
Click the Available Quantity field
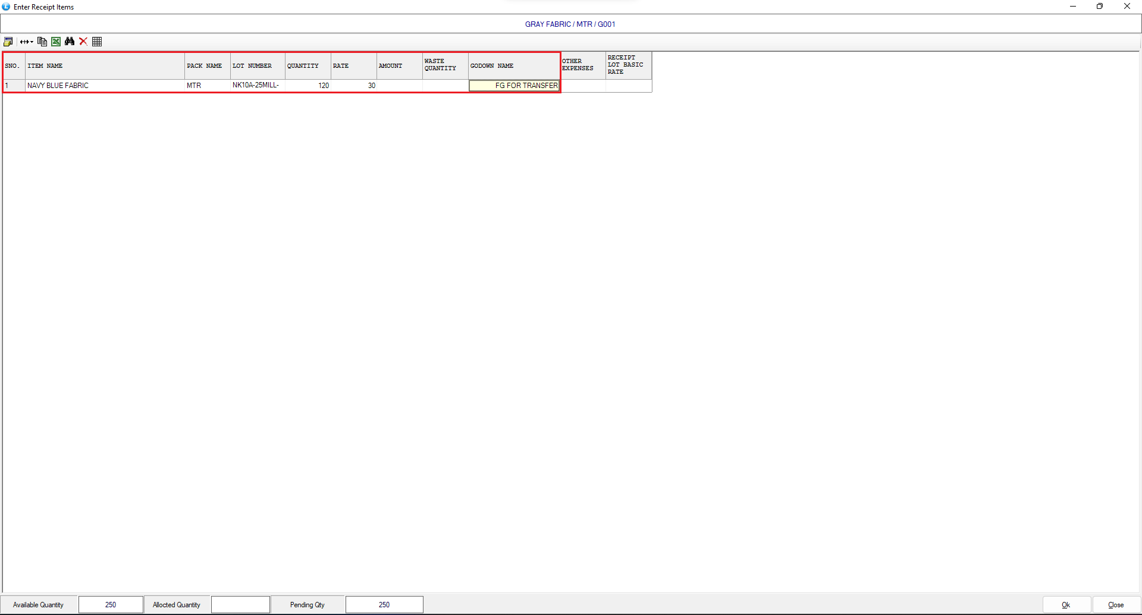point(111,604)
